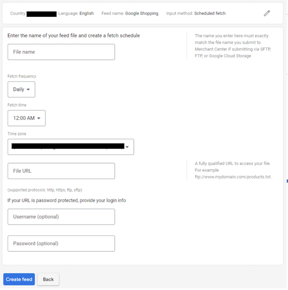Expand the Time zone dropdown
Image resolution: width=288 pixels, height=290 pixels.
pos(71,147)
